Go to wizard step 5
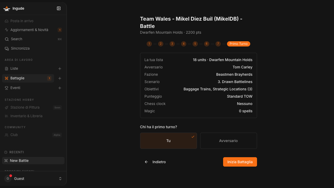334x188 pixels. click(x=195, y=44)
